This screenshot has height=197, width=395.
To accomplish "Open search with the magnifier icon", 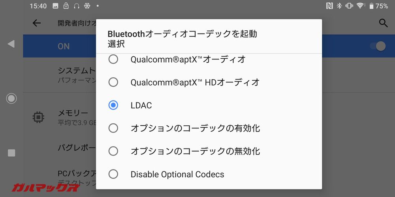I will click(x=383, y=23).
